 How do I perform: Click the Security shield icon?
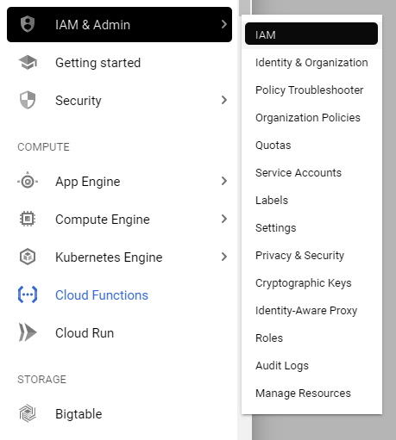pyautogui.click(x=28, y=100)
